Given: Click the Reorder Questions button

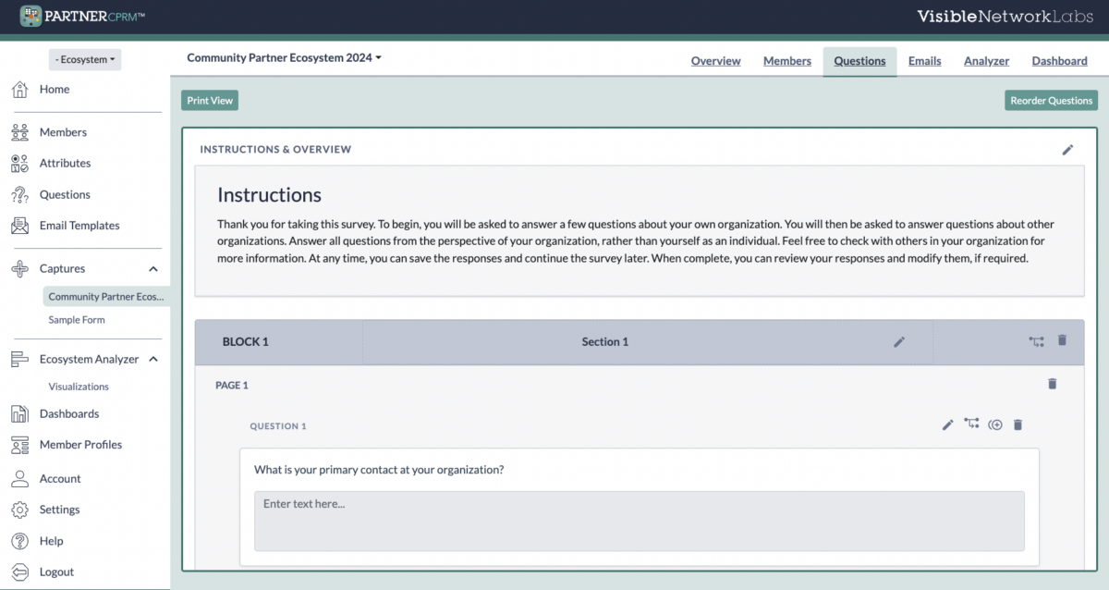Looking at the screenshot, I should pos(1052,100).
